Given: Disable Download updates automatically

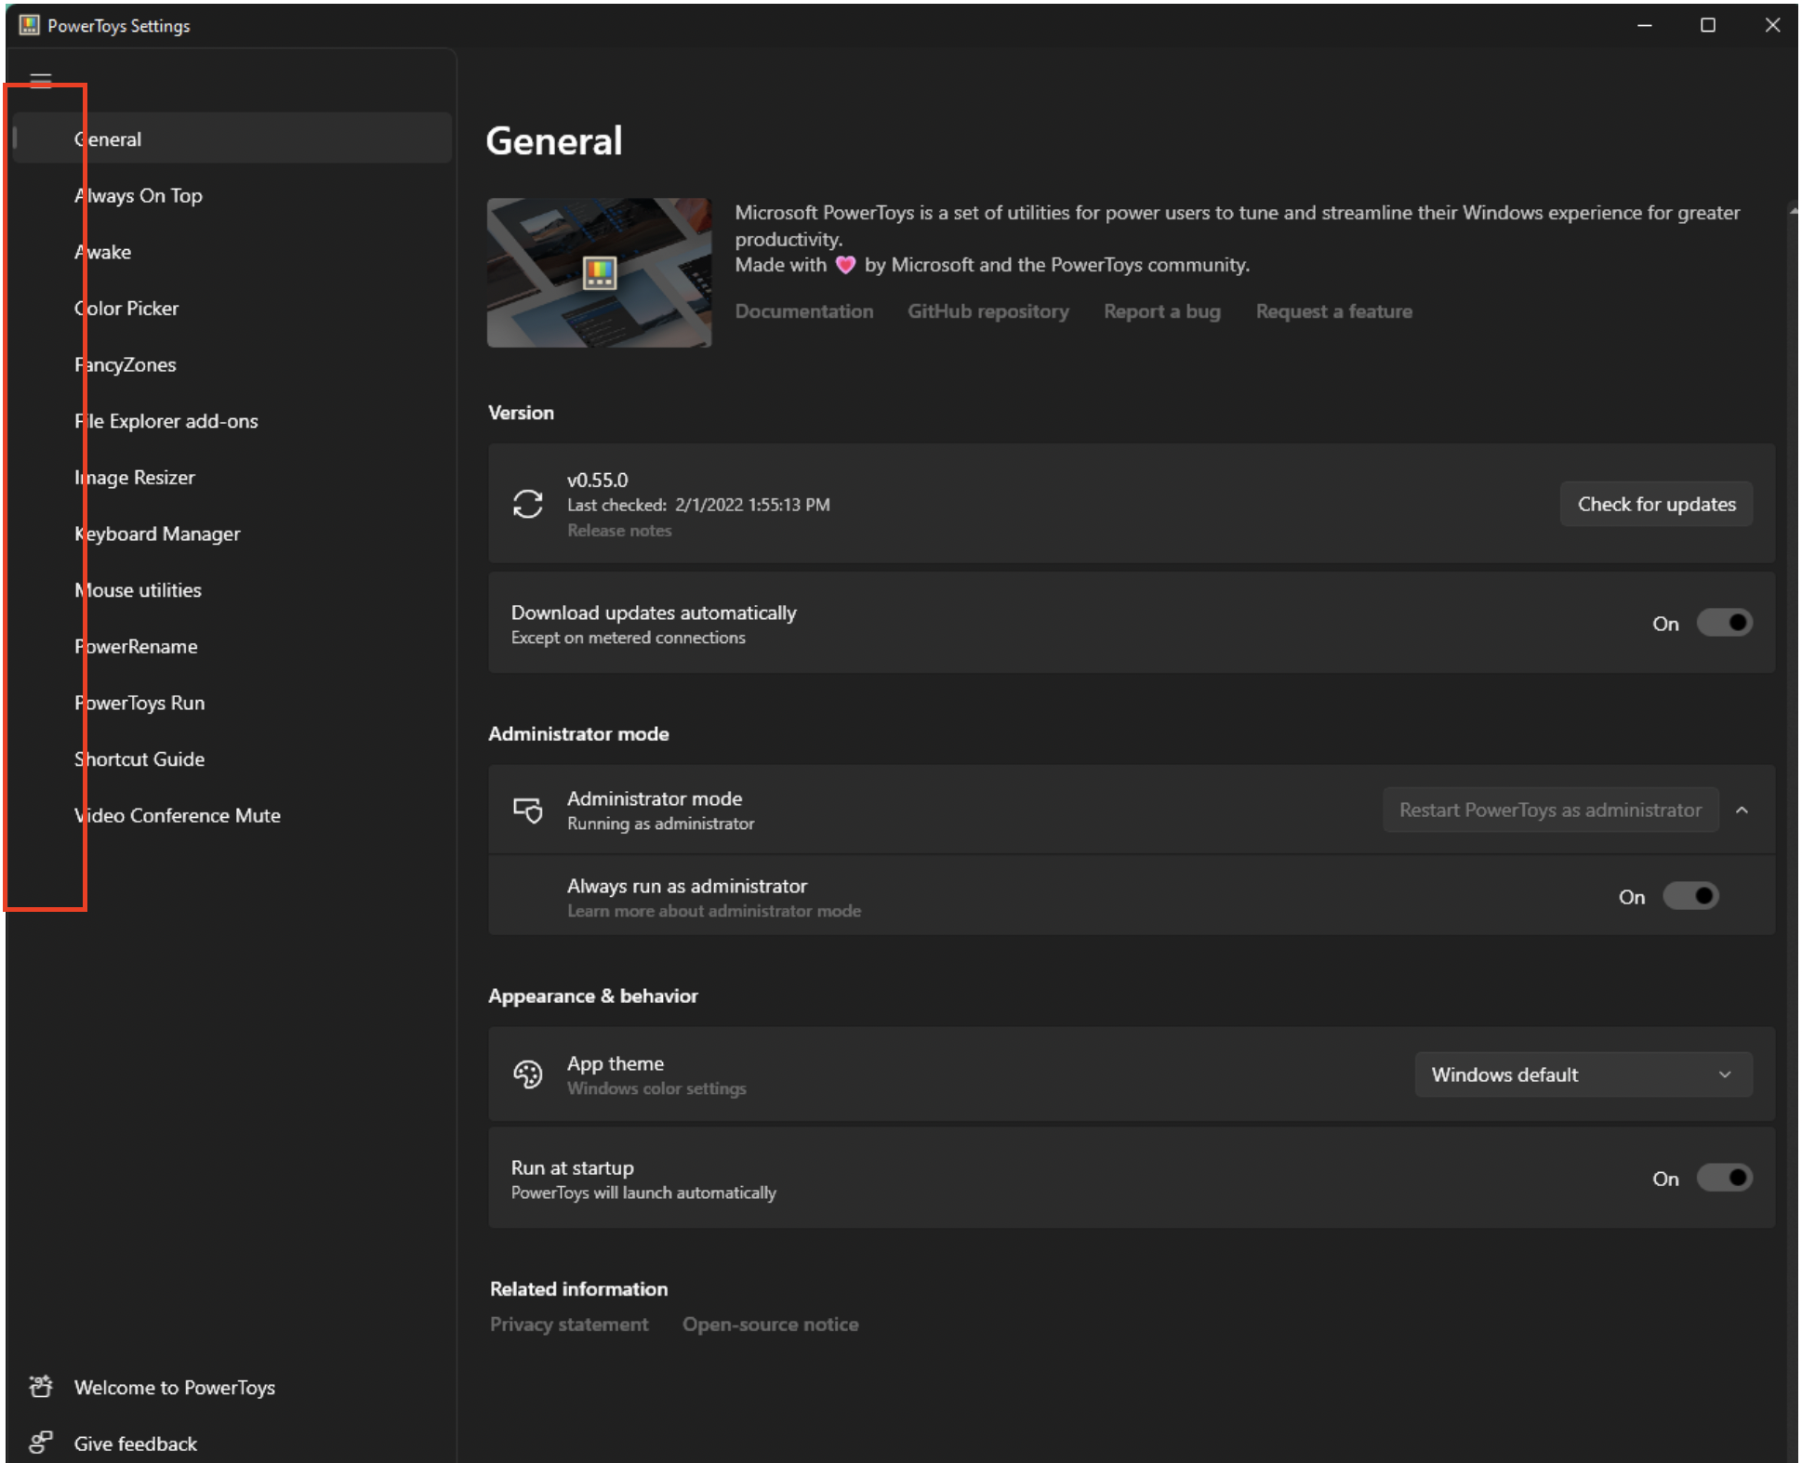Looking at the screenshot, I should click(1724, 622).
